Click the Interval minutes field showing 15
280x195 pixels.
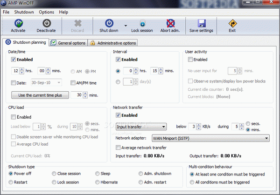click(154, 71)
